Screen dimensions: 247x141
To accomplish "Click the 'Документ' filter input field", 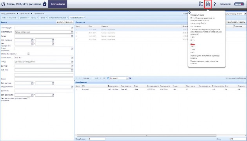I will [44, 90].
